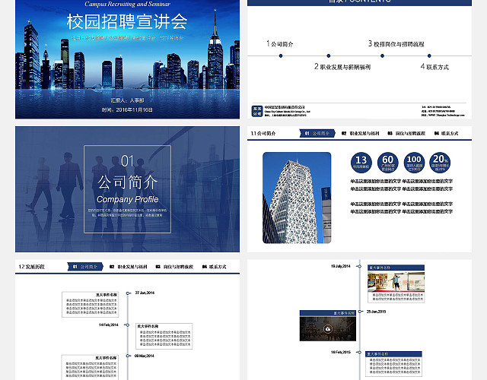Click the timeline dot above 4 联系方式
This screenshot has width=487, height=380.
click(x=429, y=55)
